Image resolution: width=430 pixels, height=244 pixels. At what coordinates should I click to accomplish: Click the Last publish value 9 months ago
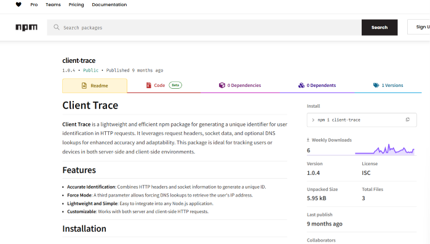[x=324, y=224]
